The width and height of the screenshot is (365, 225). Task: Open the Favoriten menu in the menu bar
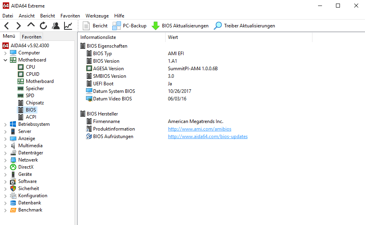pos(70,16)
